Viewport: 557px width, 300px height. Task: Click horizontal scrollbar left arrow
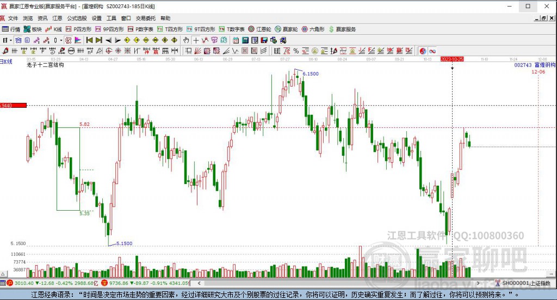pyautogui.click(x=199, y=283)
